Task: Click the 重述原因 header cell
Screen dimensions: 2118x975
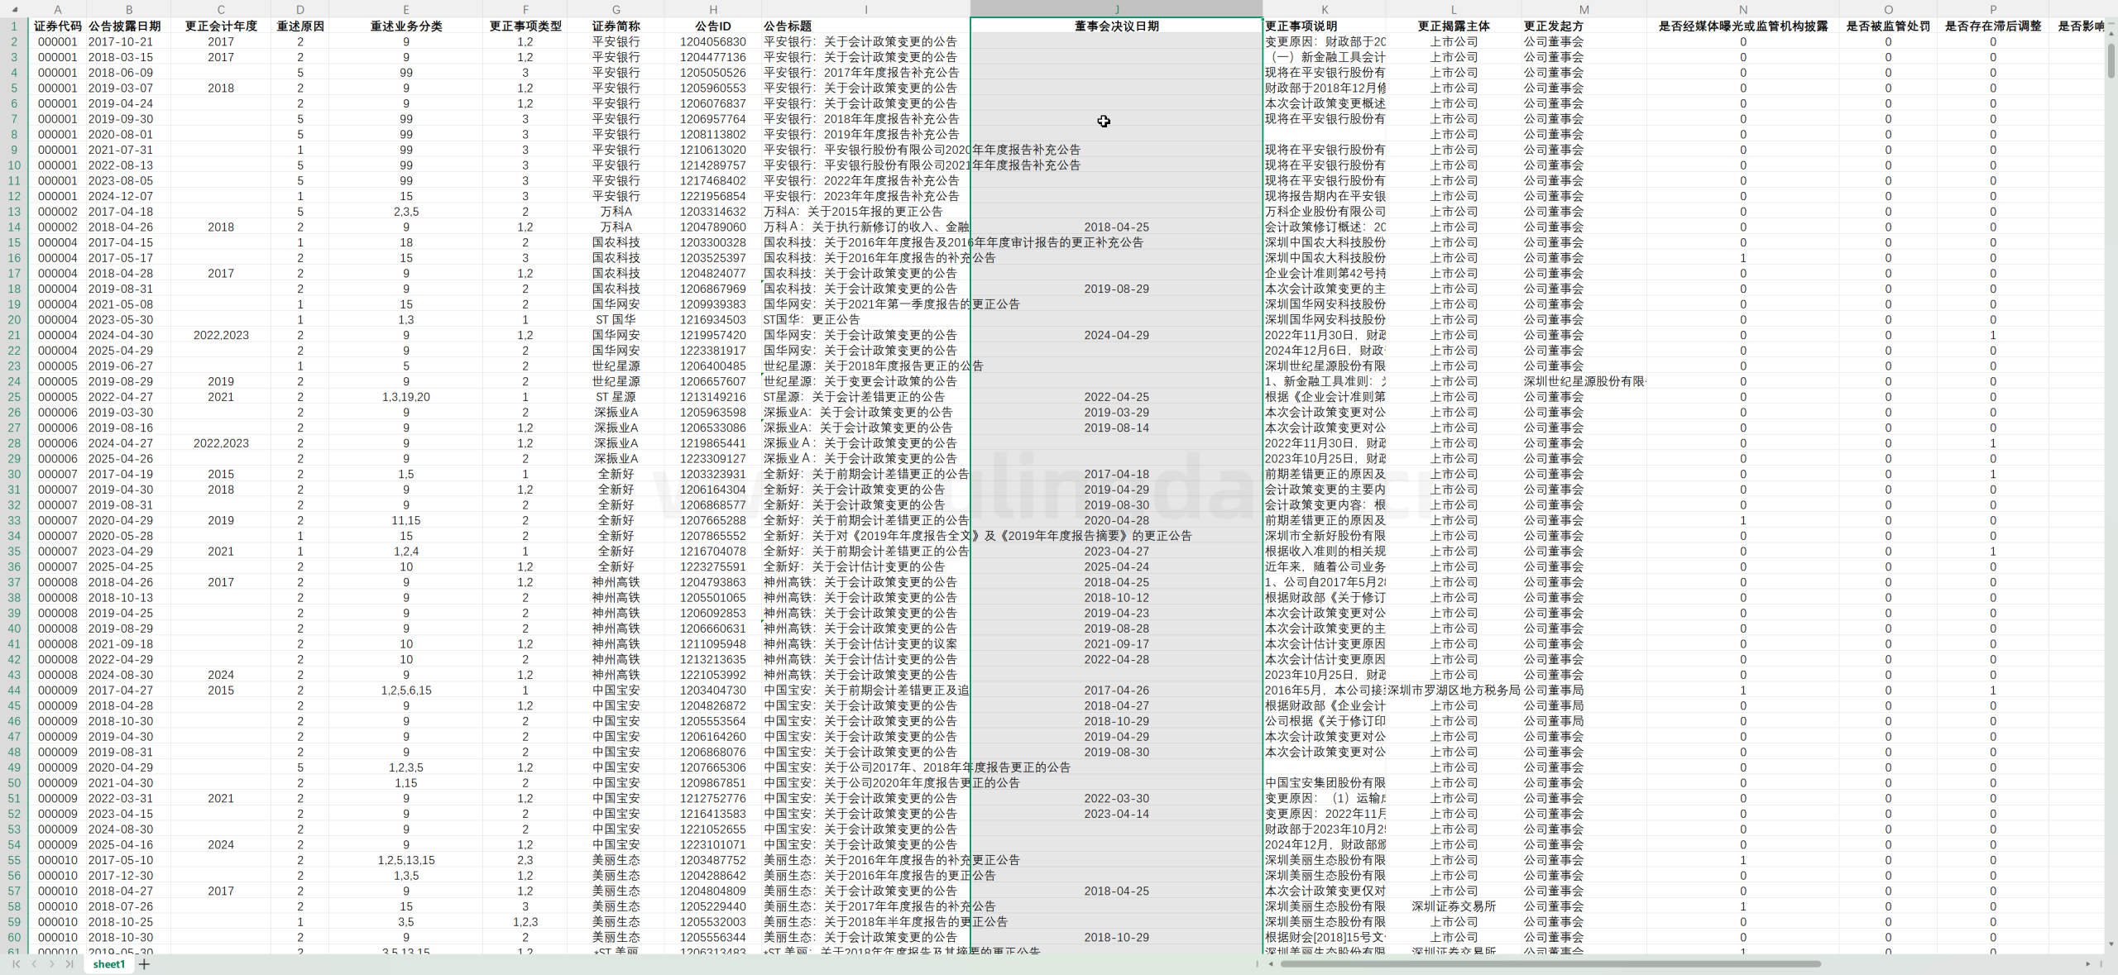Action: [300, 26]
